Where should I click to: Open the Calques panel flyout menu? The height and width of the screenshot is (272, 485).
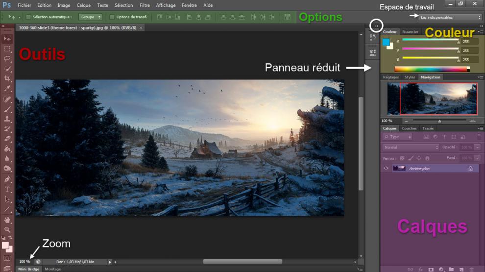[481, 128]
